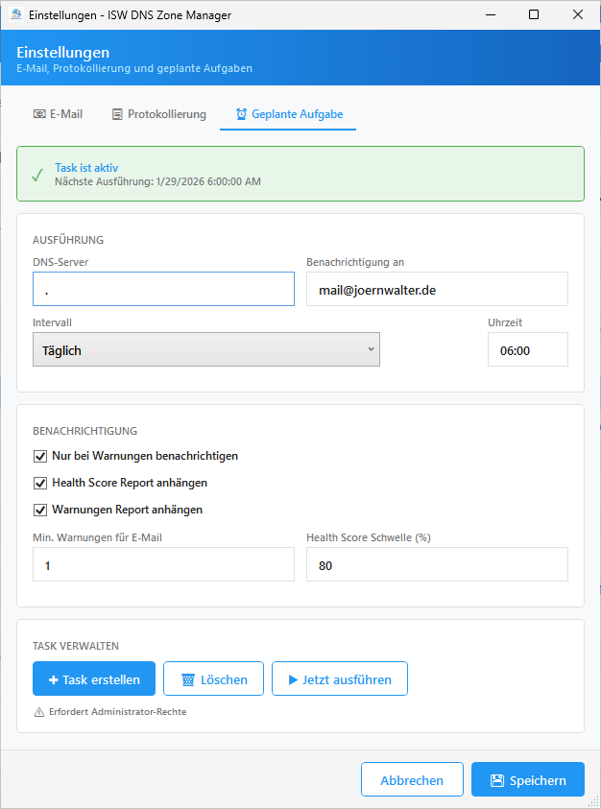
Task: Click the Löschen button
Action: (212, 679)
